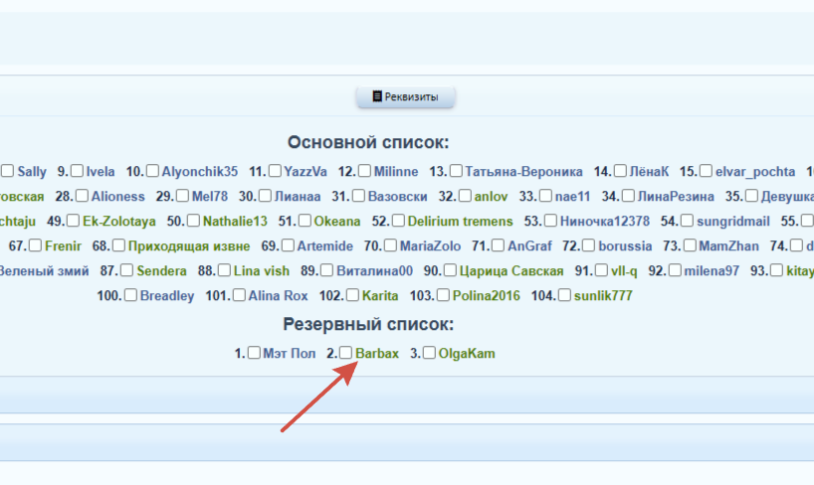Tick the box beside anlov
This screenshot has width=814, height=485.
coord(465,196)
